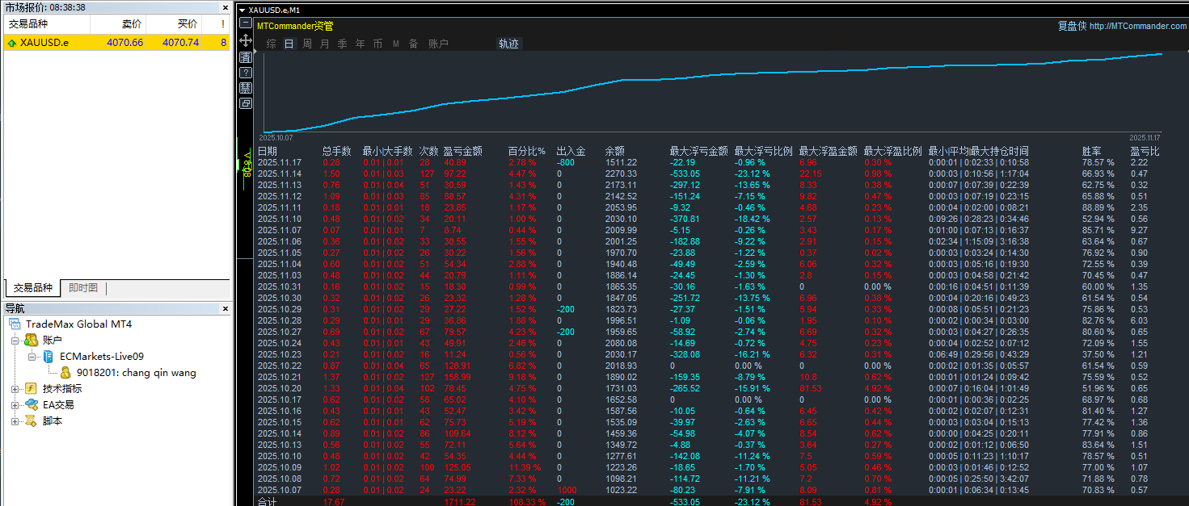Click the 账户 accounts folder icon in navigator
Screen dimensions: 1189x506
[32, 341]
